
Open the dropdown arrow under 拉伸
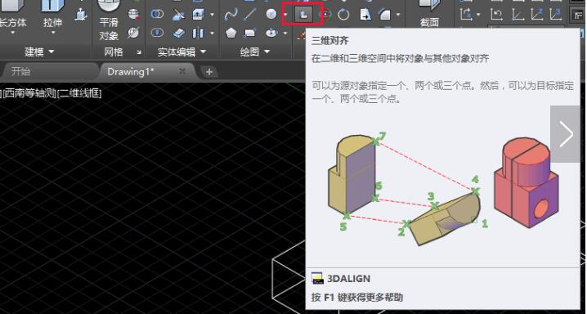(52, 33)
